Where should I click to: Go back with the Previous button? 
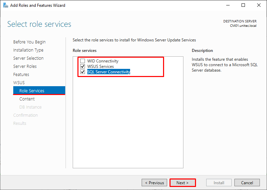pos(154,183)
